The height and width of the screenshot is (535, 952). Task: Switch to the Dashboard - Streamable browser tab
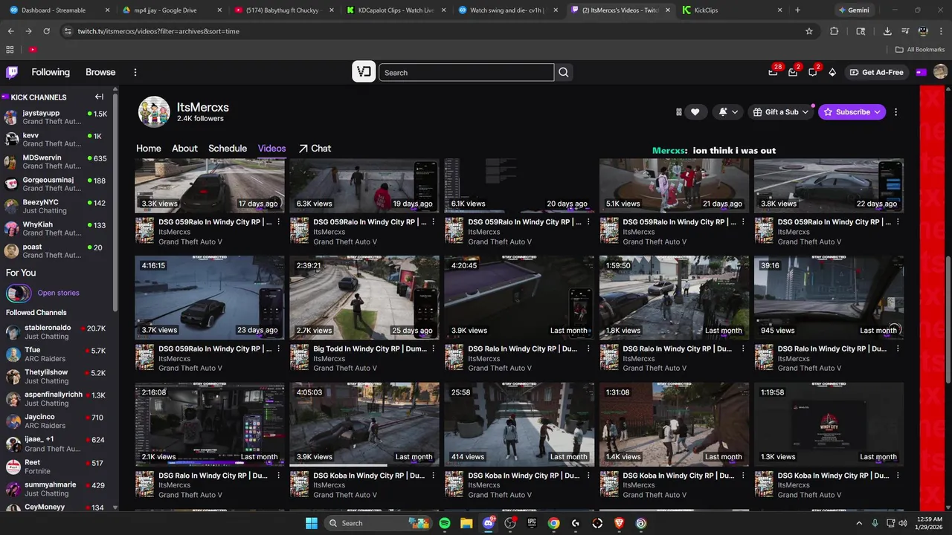click(x=58, y=10)
